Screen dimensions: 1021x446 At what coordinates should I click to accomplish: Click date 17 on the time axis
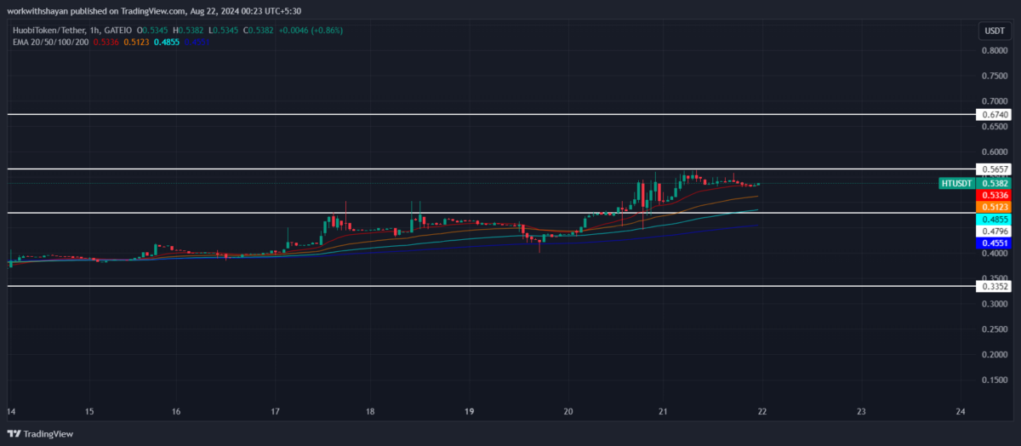point(275,411)
